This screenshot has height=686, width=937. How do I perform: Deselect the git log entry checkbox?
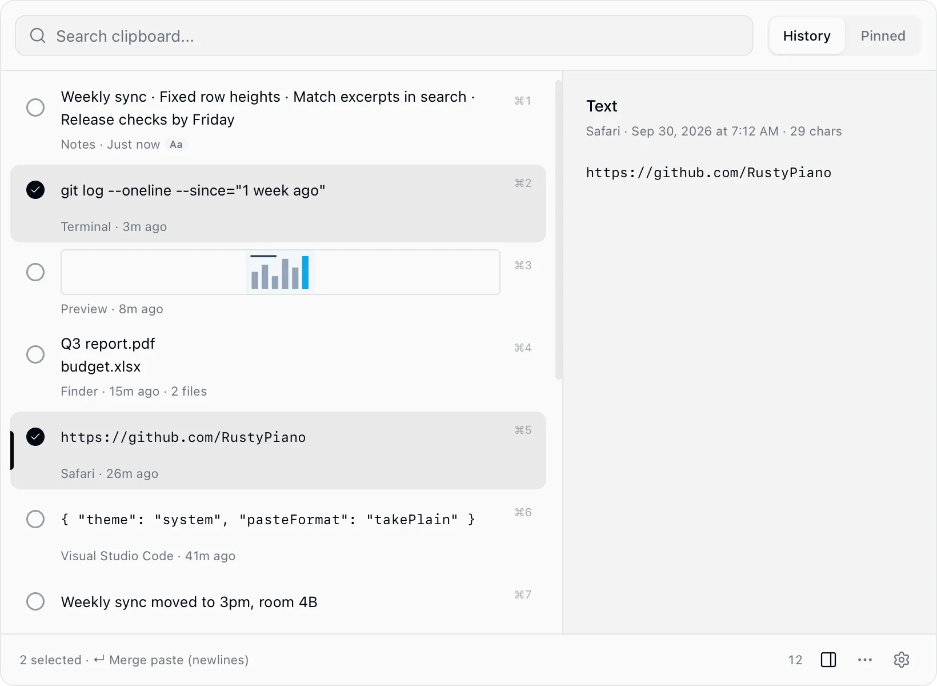click(35, 190)
